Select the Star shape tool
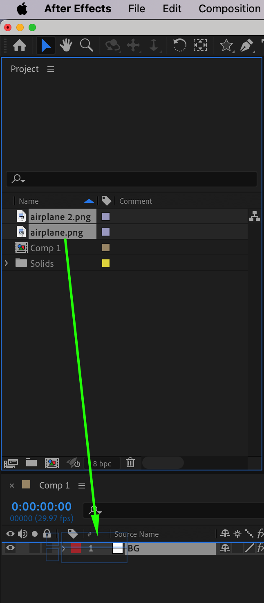This screenshot has width=264, height=603. point(226,45)
